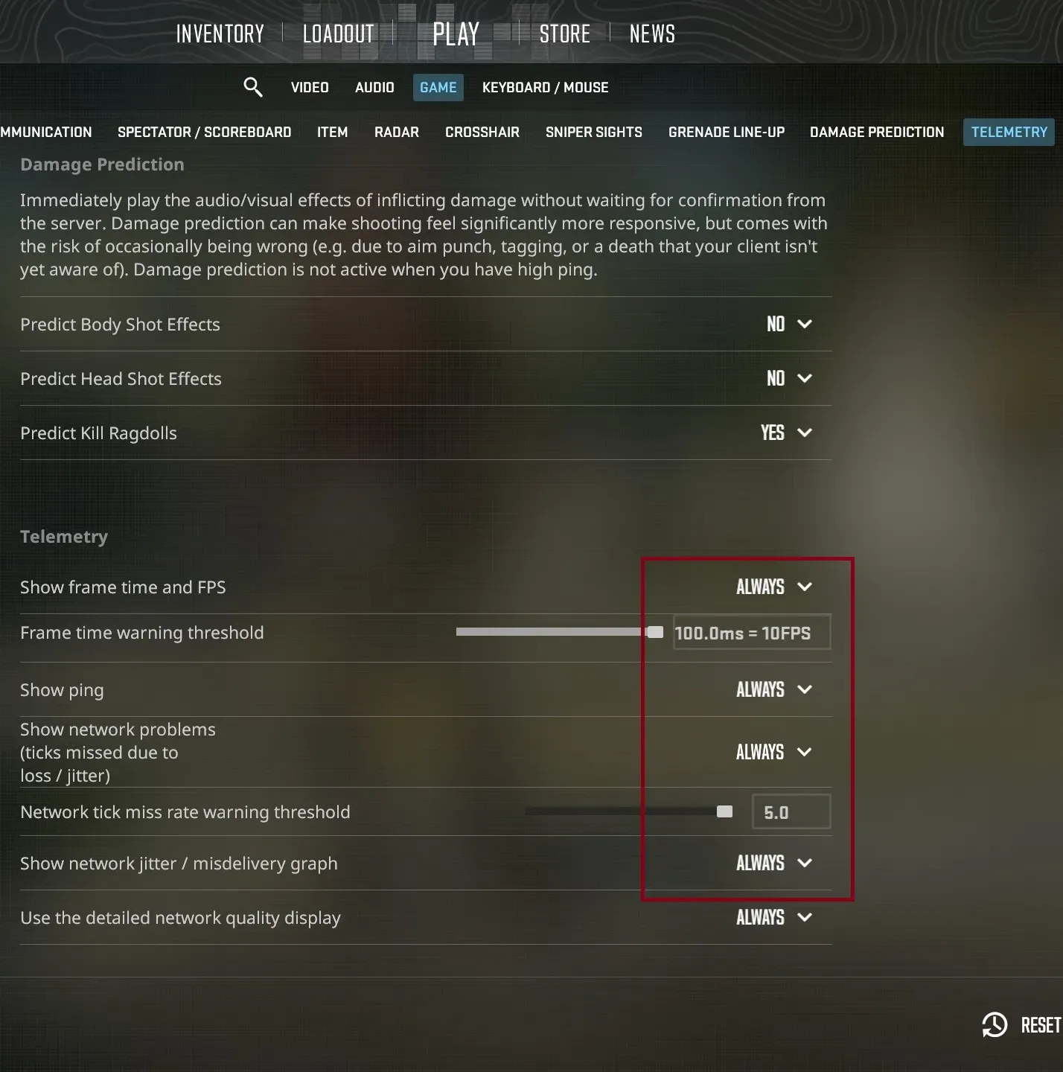Expand Predict Kill Ragdolls YES dropdown
Screen dimensions: 1063x1072
tap(786, 433)
